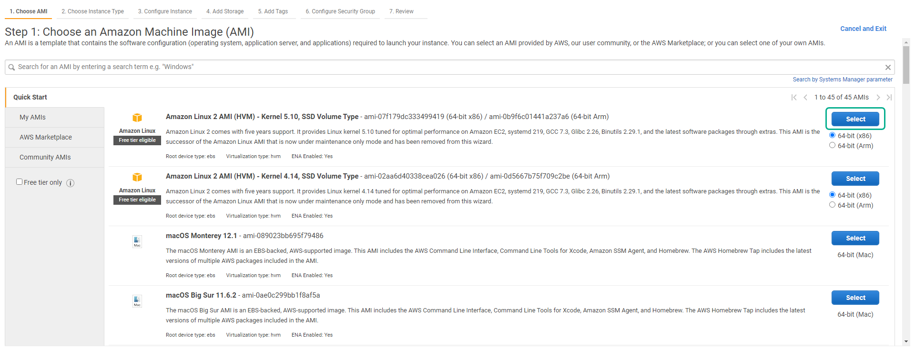Select 64-bit (x86) for Kernel 4.14 AMI
Image resolution: width=915 pixels, height=350 pixels.
click(832, 195)
